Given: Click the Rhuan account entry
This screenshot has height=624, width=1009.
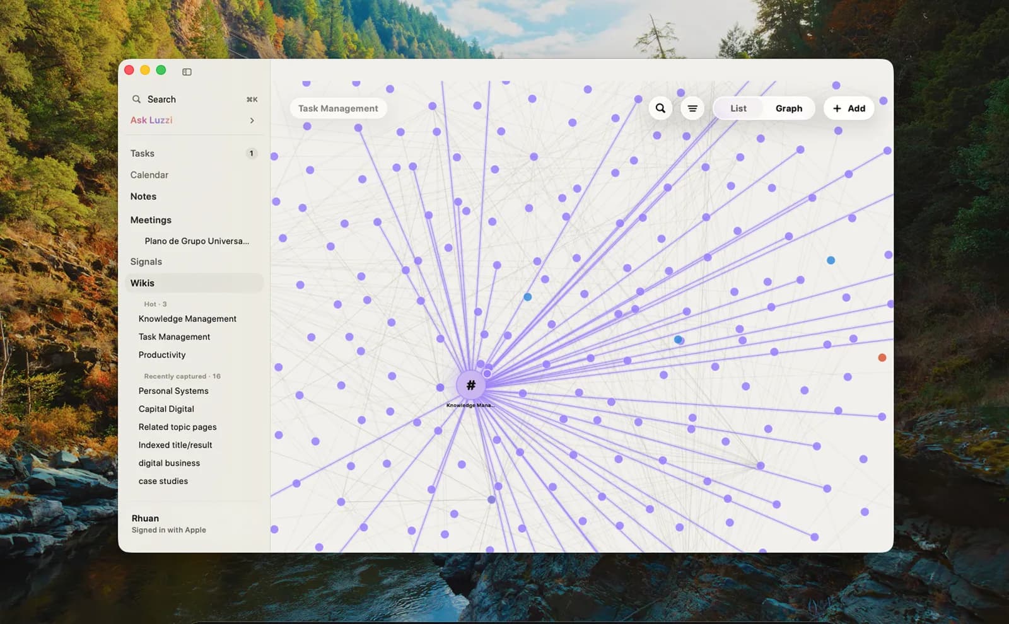Looking at the screenshot, I should coord(169,524).
